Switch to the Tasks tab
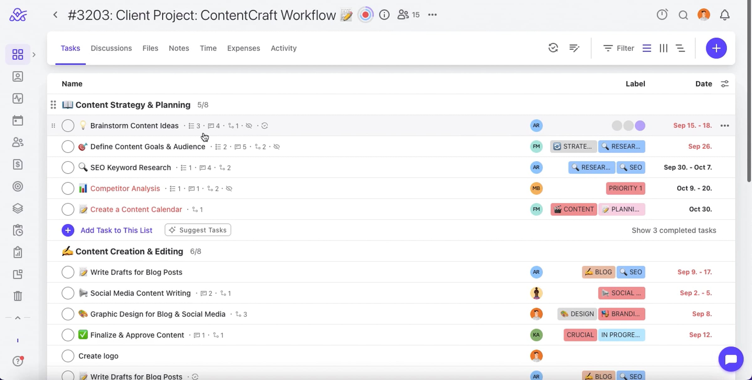Viewport: 752px width, 380px height. coord(70,48)
